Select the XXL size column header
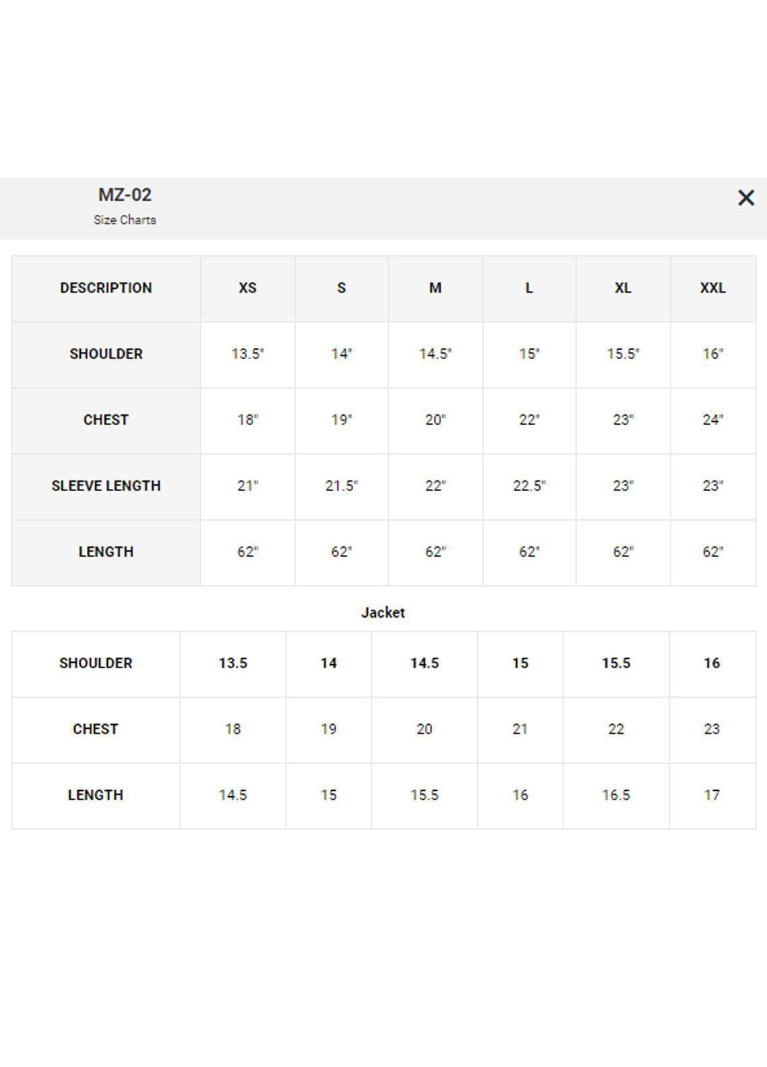 pyautogui.click(x=712, y=288)
